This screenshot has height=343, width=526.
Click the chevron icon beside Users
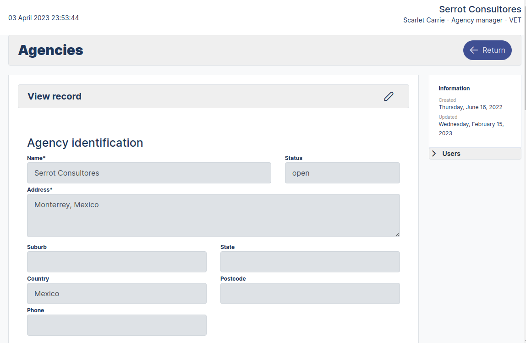point(434,153)
